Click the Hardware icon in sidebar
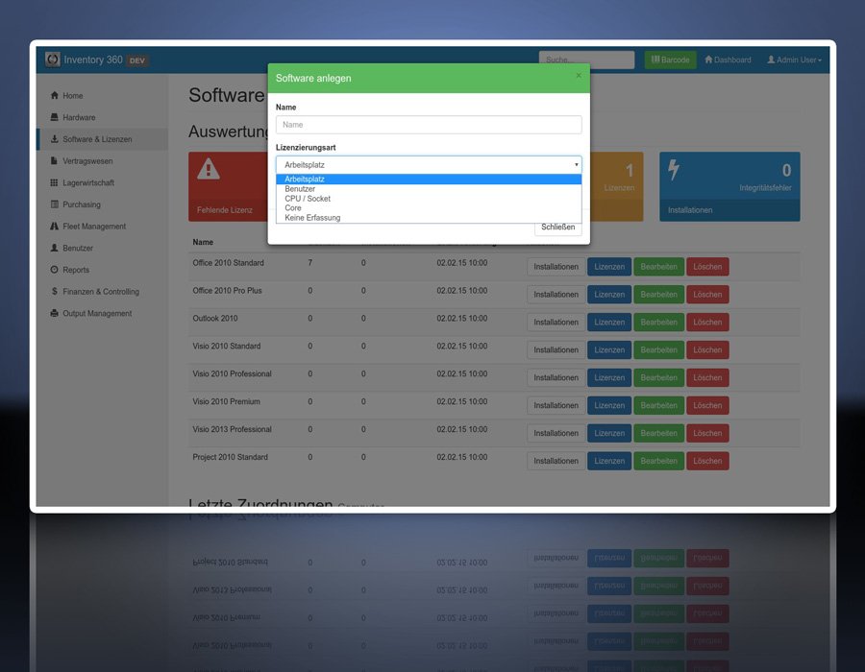865x672 pixels. pos(54,117)
